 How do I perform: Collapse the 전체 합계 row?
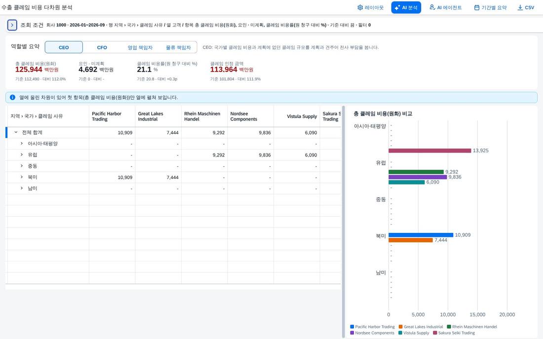point(16,132)
